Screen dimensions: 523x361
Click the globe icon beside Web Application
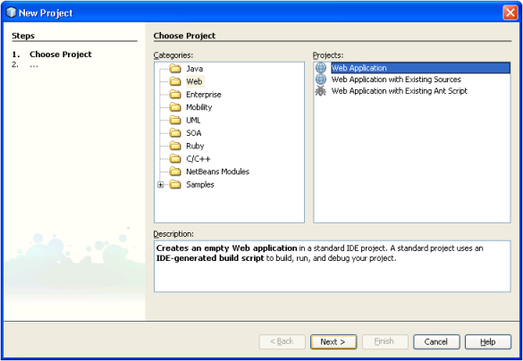[321, 68]
